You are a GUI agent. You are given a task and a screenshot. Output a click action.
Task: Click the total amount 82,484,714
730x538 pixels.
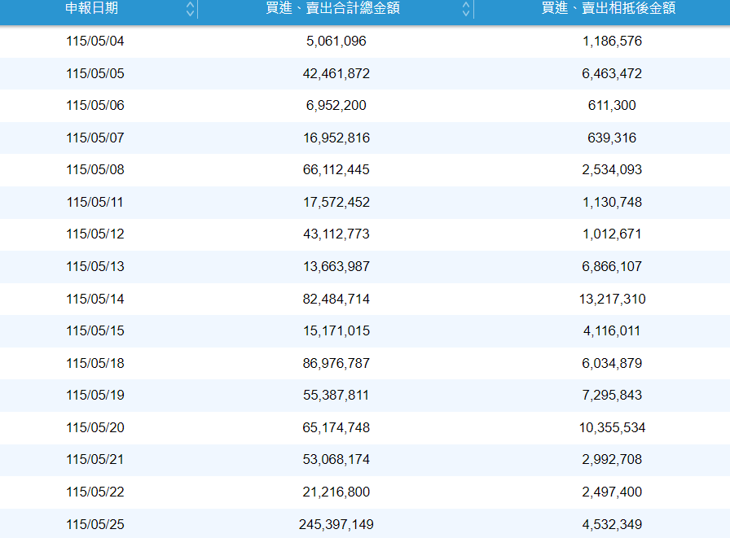tap(336, 299)
